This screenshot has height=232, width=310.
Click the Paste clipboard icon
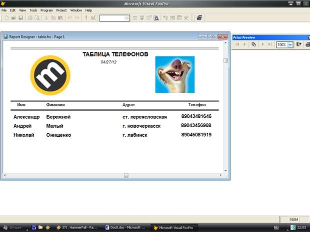(x=60, y=18)
